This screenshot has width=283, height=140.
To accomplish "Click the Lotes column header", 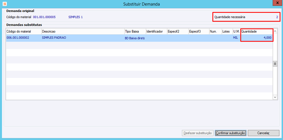I will tap(227, 31).
